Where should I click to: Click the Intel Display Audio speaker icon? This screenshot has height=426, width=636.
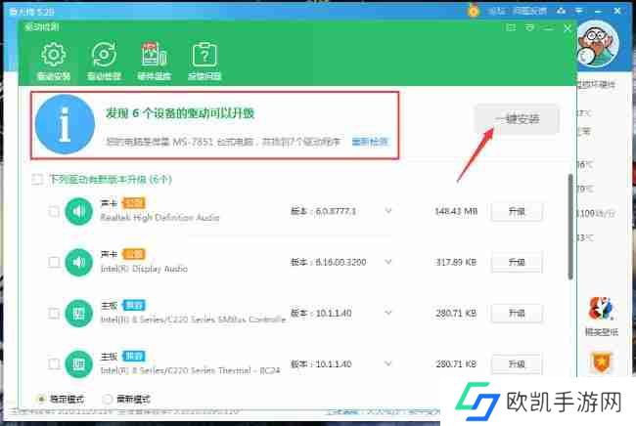point(78,262)
